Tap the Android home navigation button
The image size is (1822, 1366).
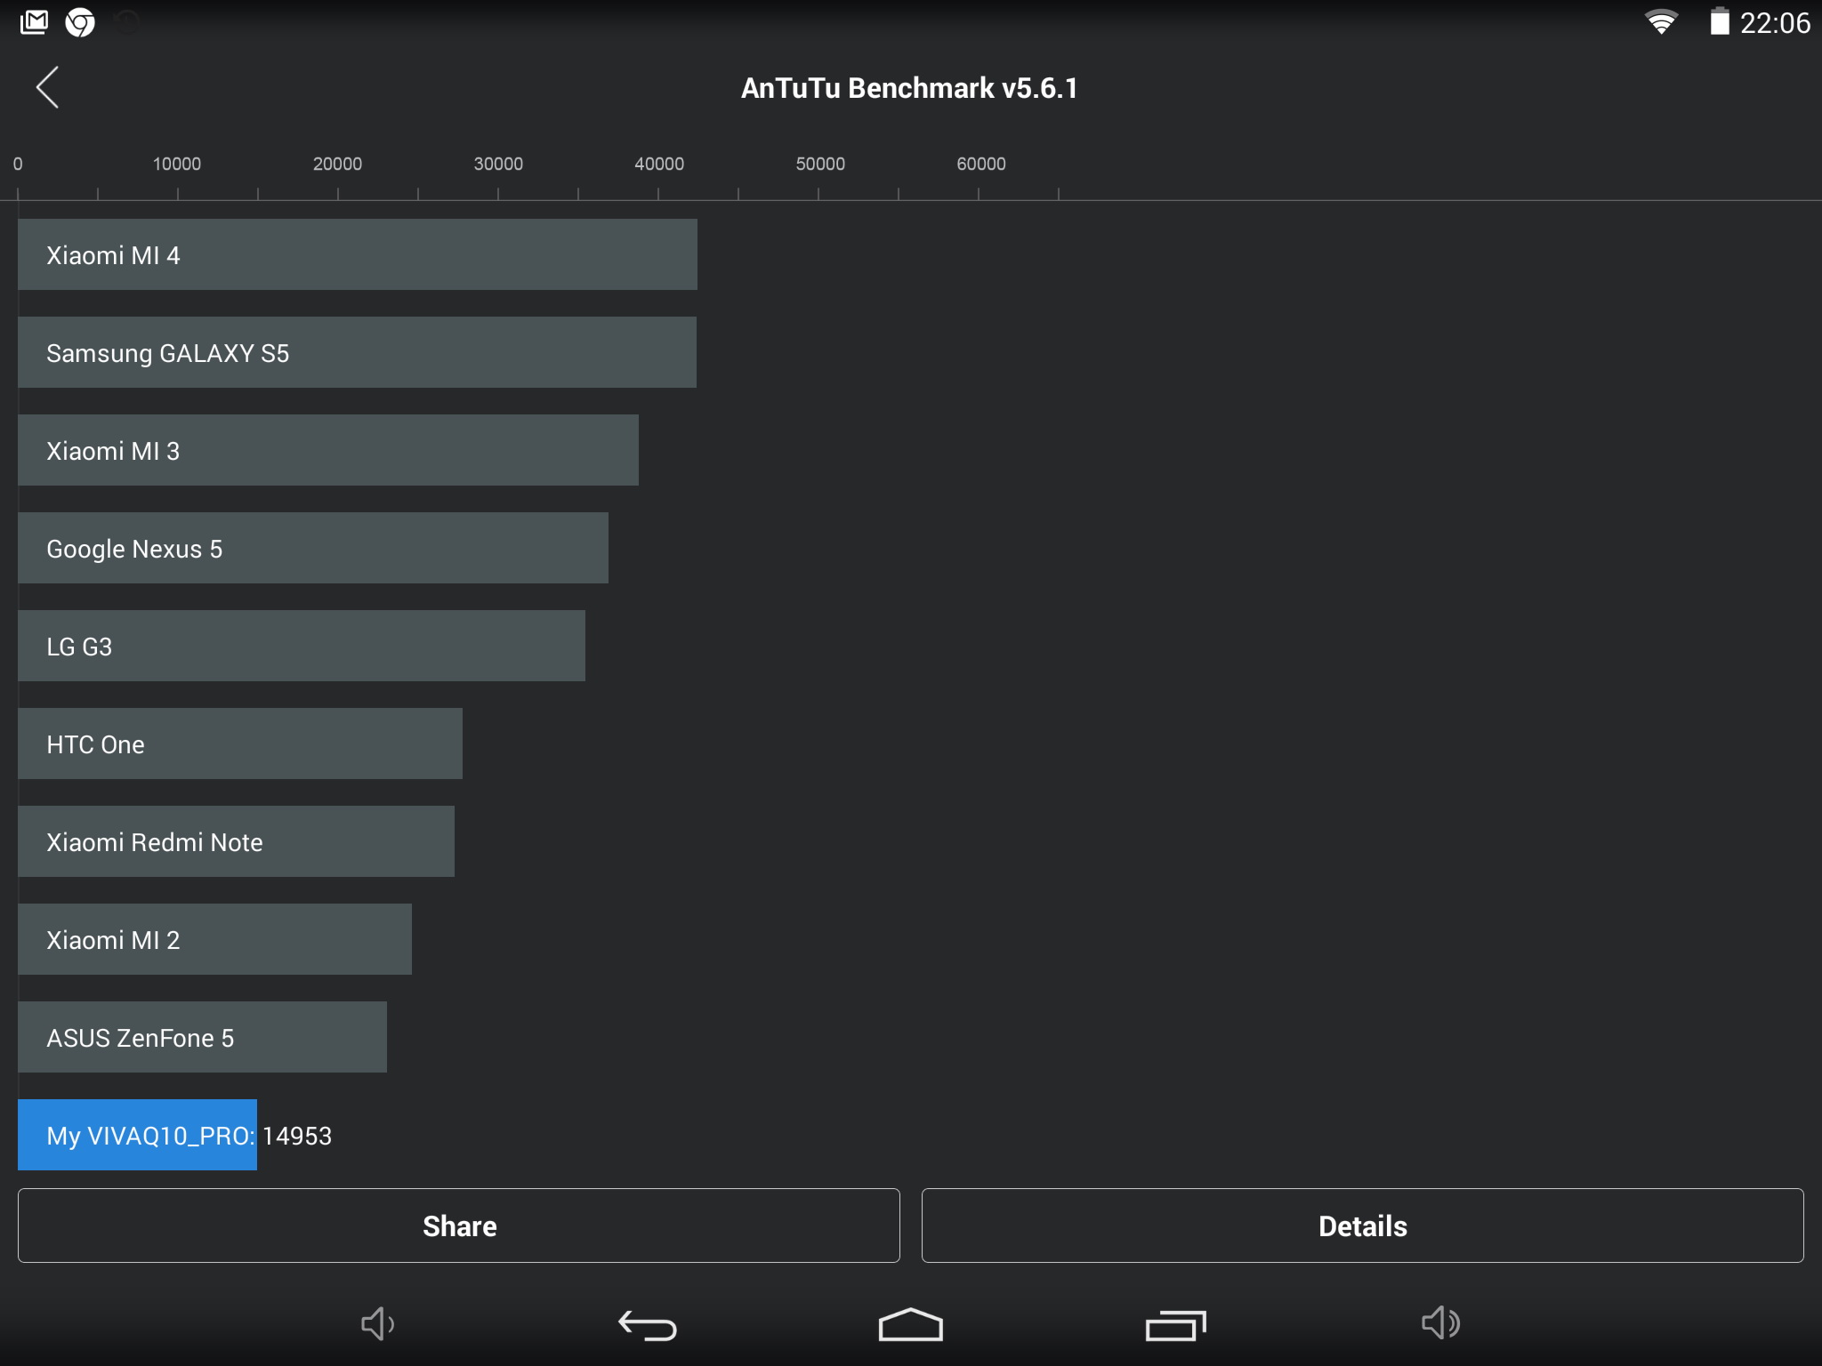tap(910, 1324)
